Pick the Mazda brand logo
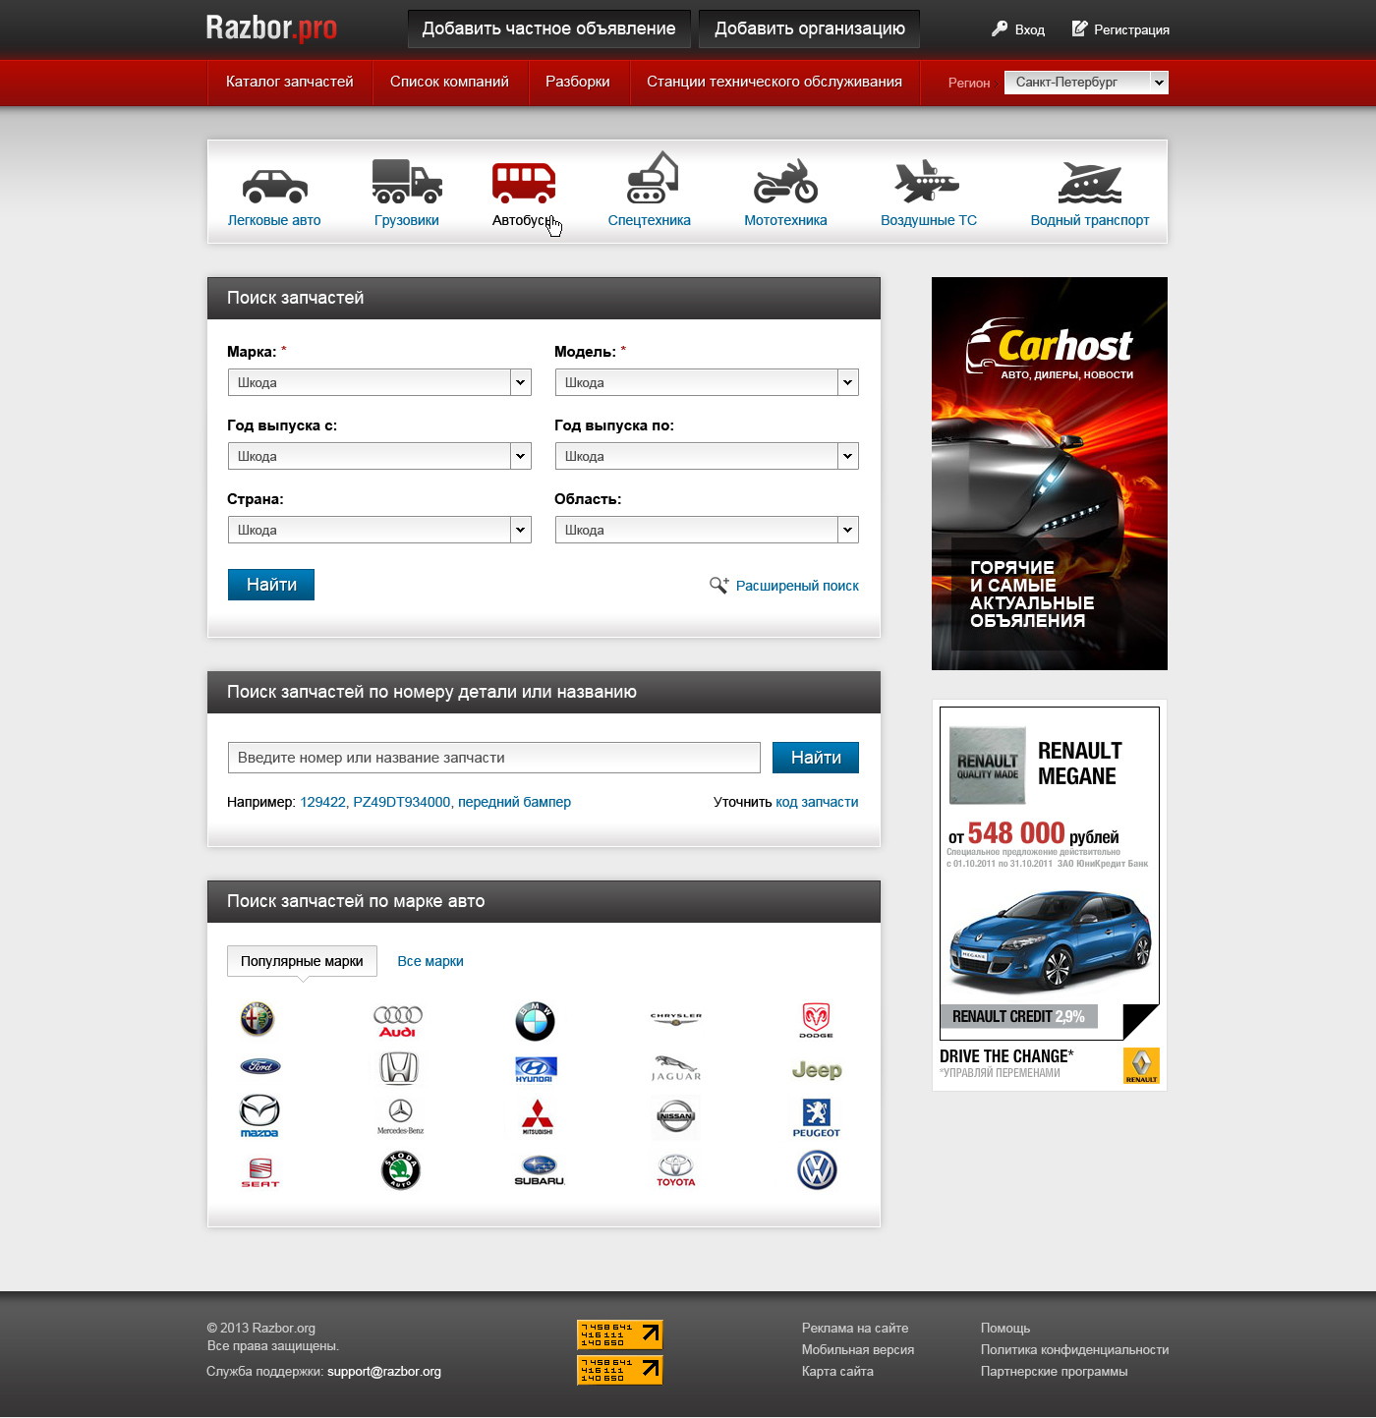1376x1418 pixels. pyautogui.click(x=259, y=1115)
